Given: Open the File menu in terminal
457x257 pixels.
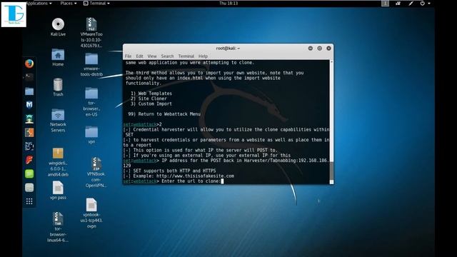Looking at the screenshot, I should (x=129, y=56).
